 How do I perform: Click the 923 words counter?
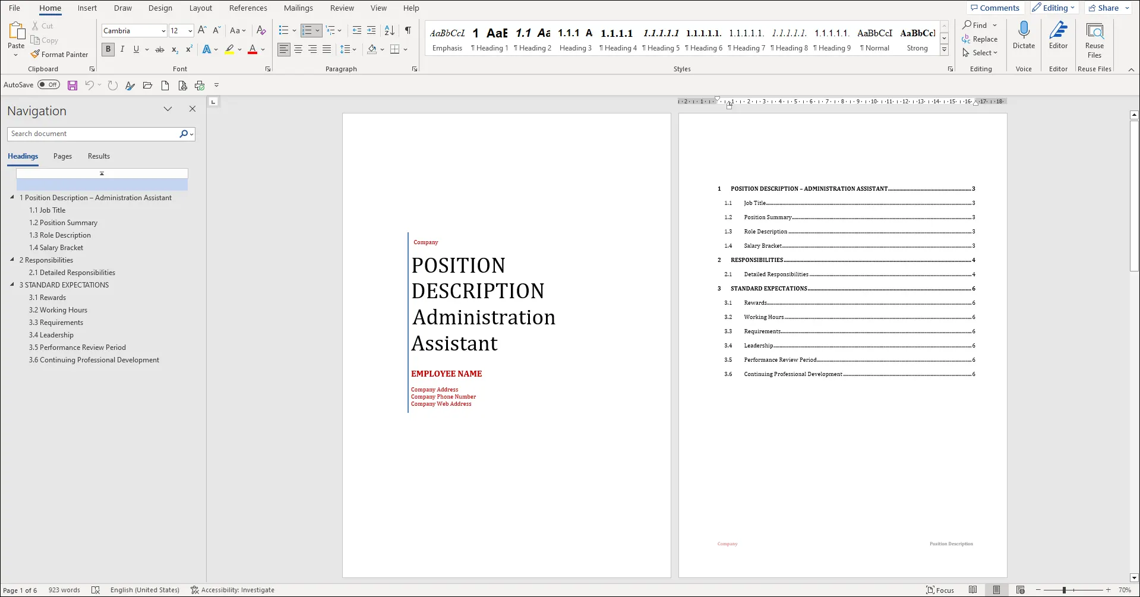64,590
